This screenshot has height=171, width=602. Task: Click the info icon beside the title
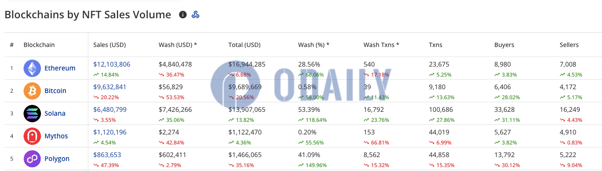click(183, 15)
